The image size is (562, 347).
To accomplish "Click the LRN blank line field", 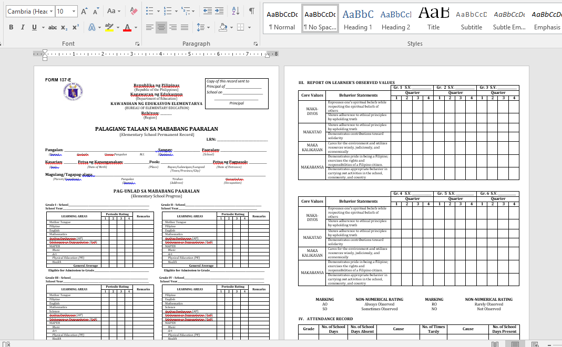I will [242, 140].
